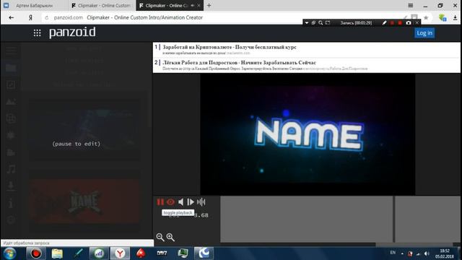Open the green download-arrow extension icon

point(442,17)
